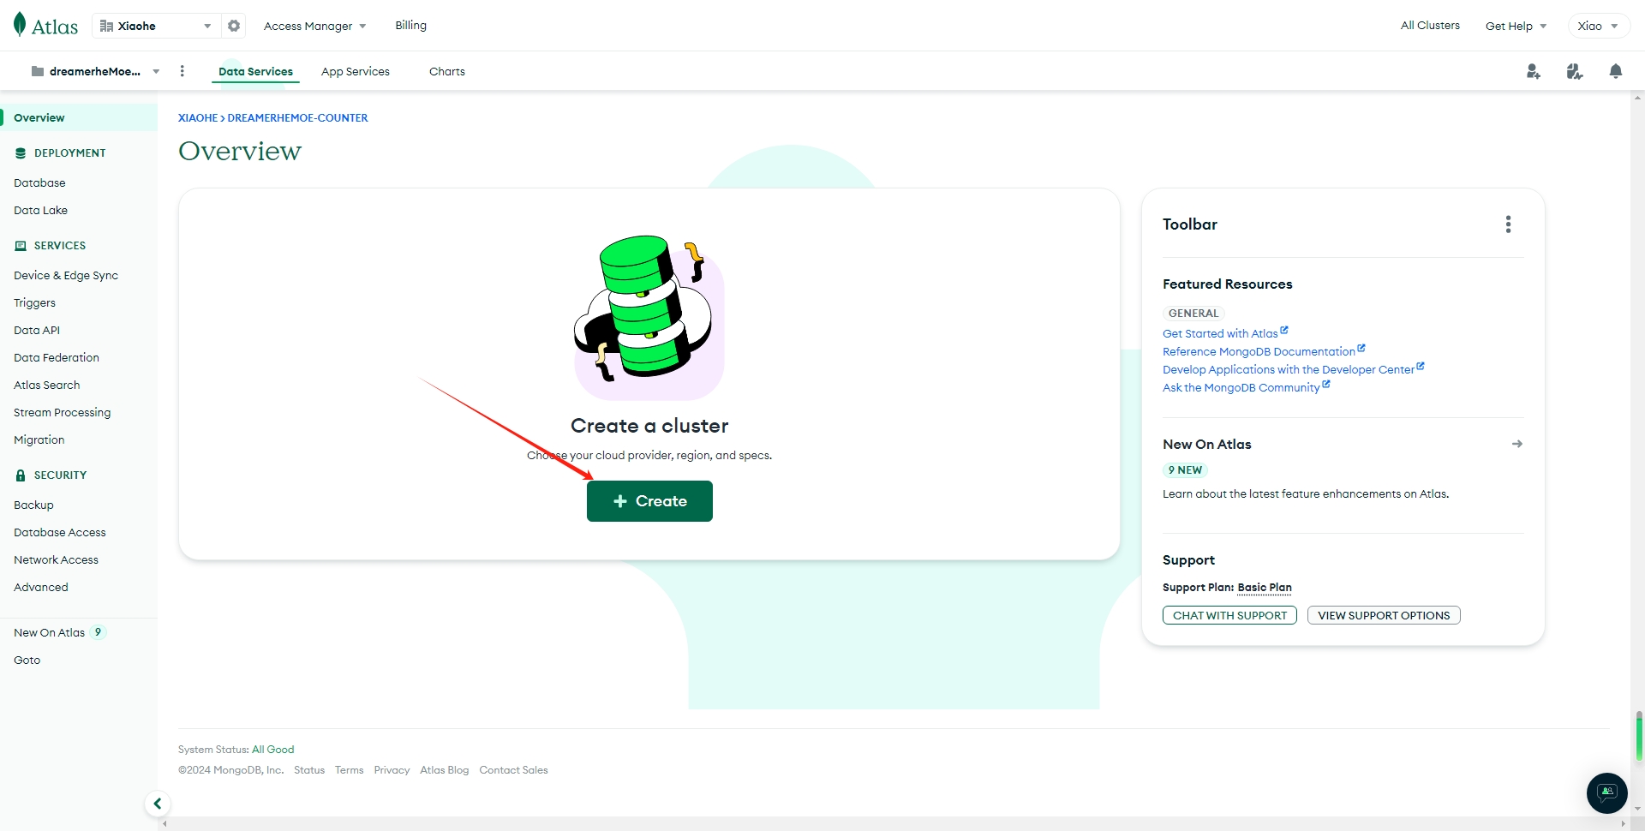Collapse the sidebar with chevron button
Image resolution: width=1645 pixels, height=831 pixels.
pos(158,804)
